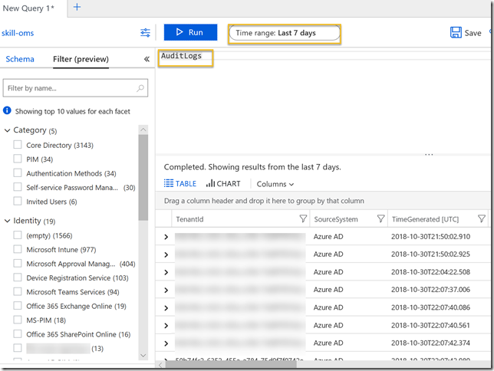Collapse the side panel with double chevron
Viewport: 494px width, 371px height.
tap(147, 59)
